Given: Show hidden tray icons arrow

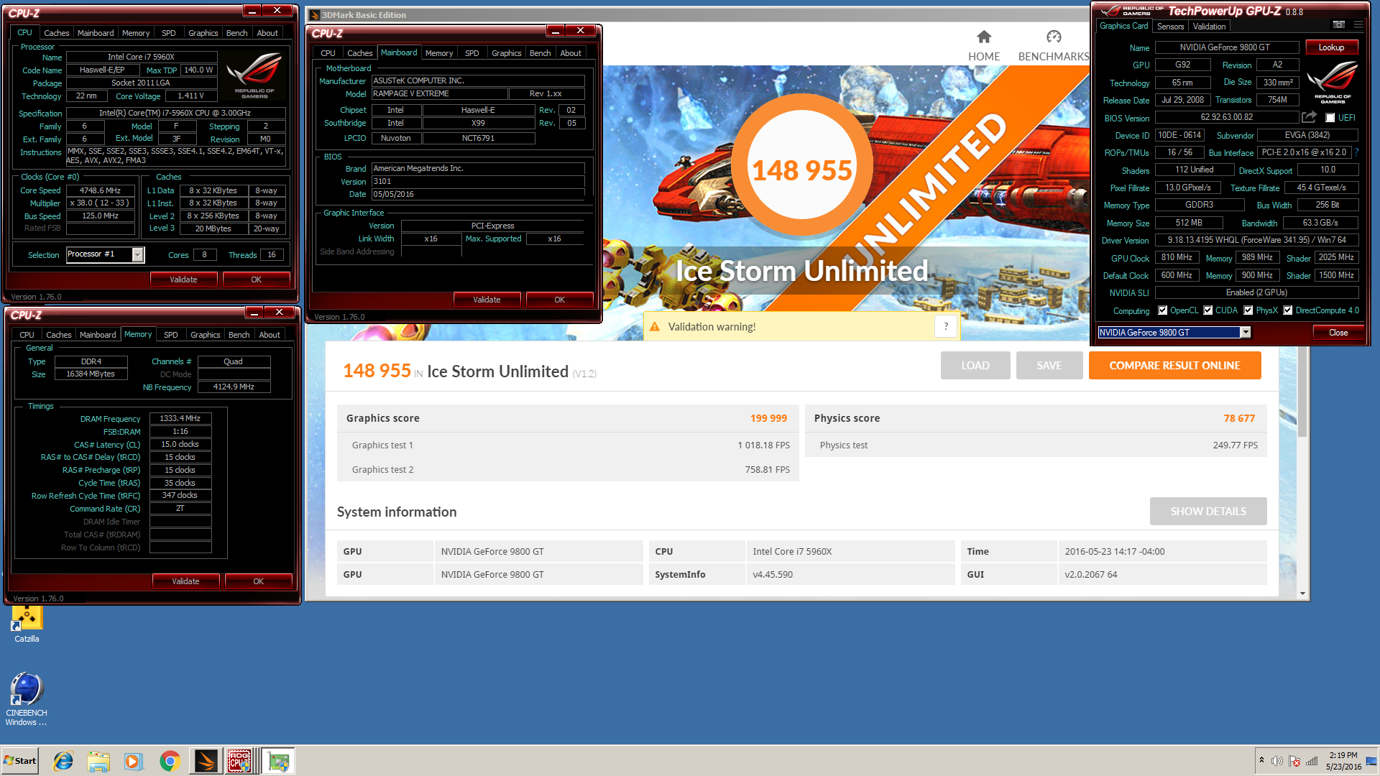Looking at the screenshot, I should tap(1261, 760).
